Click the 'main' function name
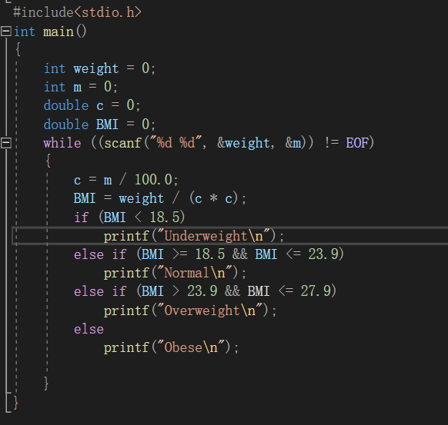Screen dimensions: 448x425 pos(59,32)
